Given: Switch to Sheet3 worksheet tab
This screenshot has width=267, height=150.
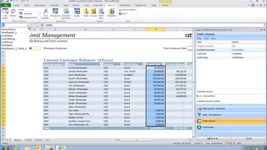Looking at the screenshot, I should click(39, 140).
